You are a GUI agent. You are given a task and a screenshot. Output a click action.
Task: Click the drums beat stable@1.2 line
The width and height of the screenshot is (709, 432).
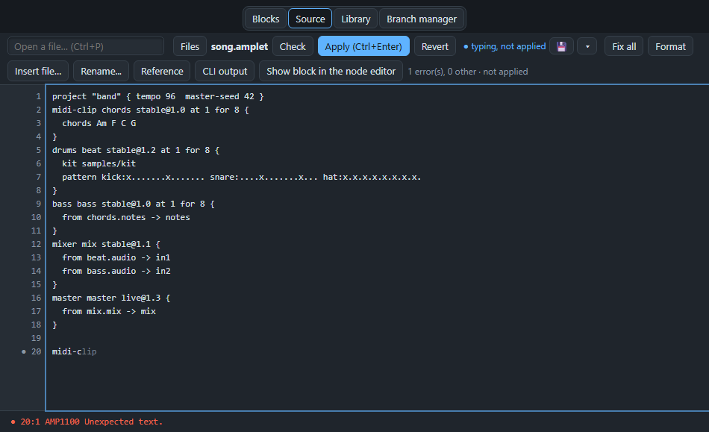pos(136,150)
